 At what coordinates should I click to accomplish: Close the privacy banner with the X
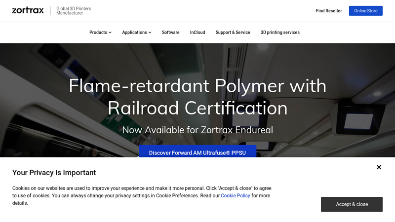tap(379, 167)
